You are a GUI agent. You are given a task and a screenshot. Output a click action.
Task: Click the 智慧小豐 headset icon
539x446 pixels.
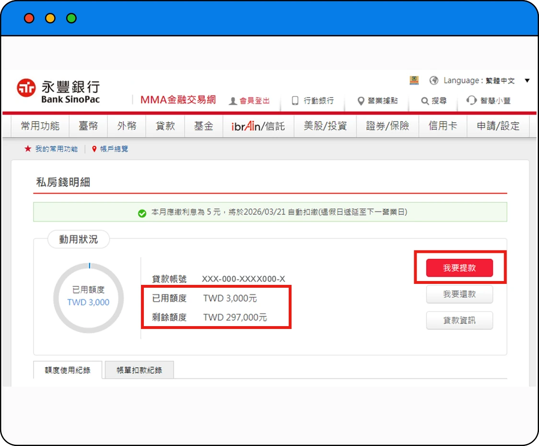pyautogui.click(x=471, y=100)
